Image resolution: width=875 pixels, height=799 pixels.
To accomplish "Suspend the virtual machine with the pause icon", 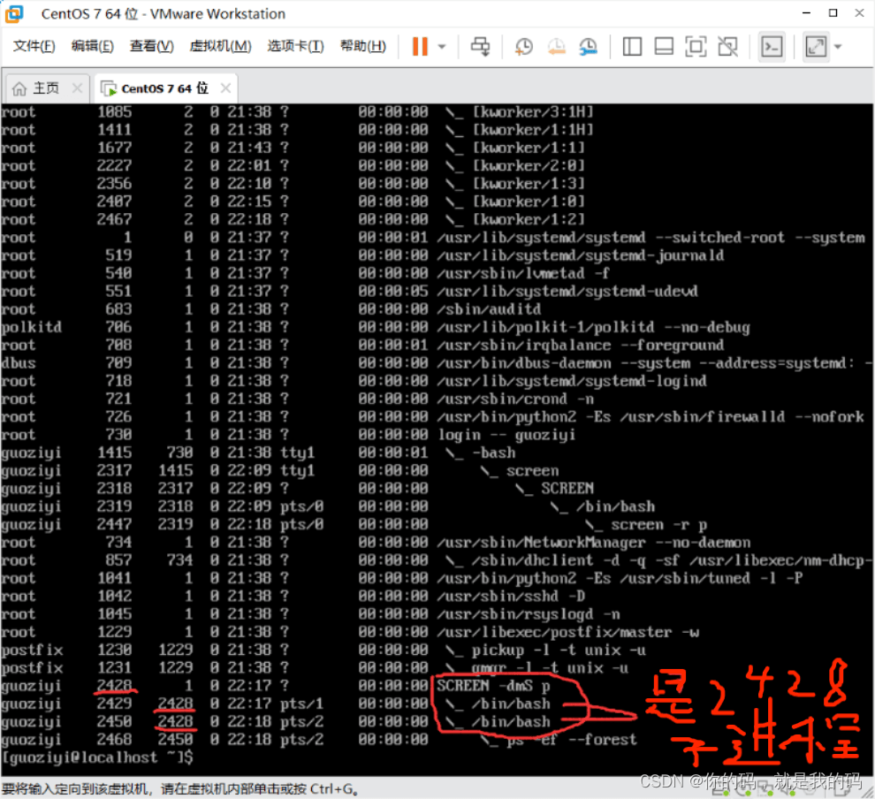I will 418,46.
